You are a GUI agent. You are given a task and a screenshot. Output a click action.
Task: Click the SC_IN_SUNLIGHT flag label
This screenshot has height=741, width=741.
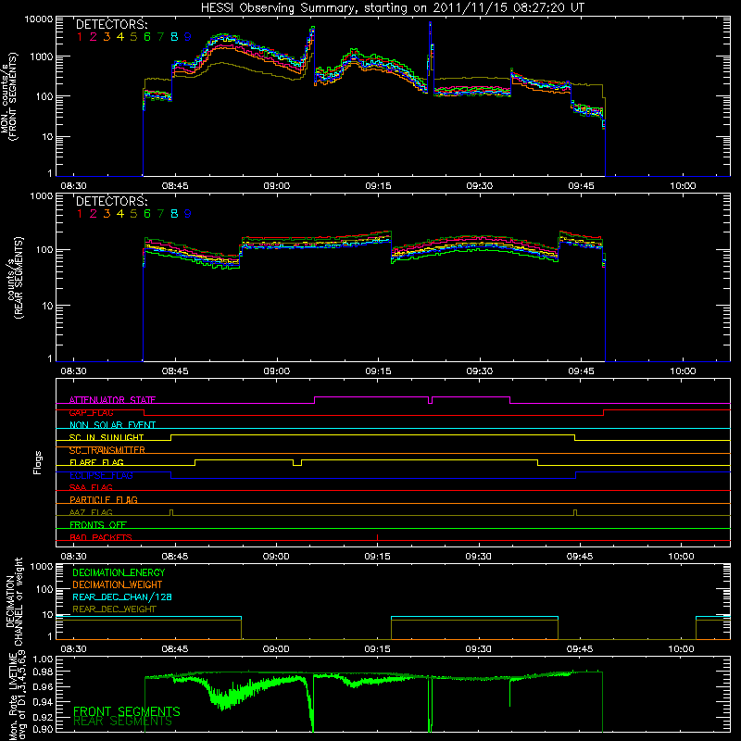(107, 437)
